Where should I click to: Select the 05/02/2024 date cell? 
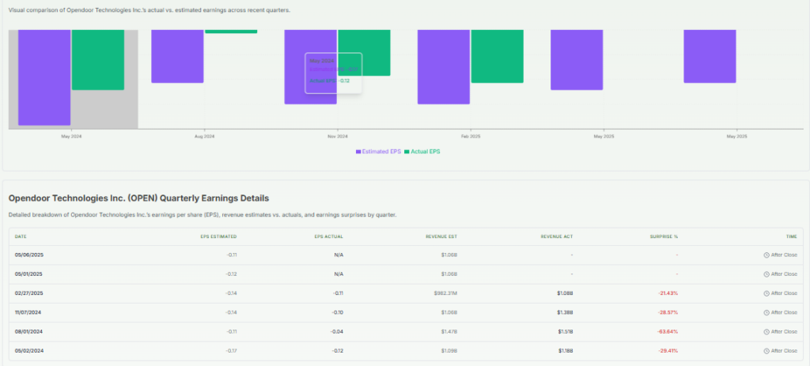[x=29, y=350]
